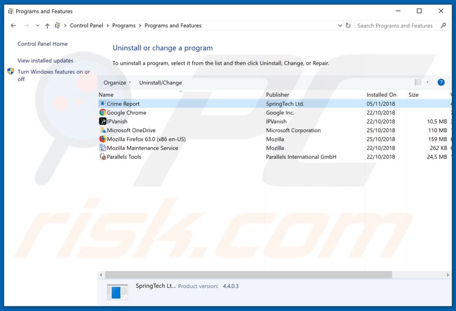Click the Uninstall/Change button
This screenshot has height=311, width=456.
(160, 83)
